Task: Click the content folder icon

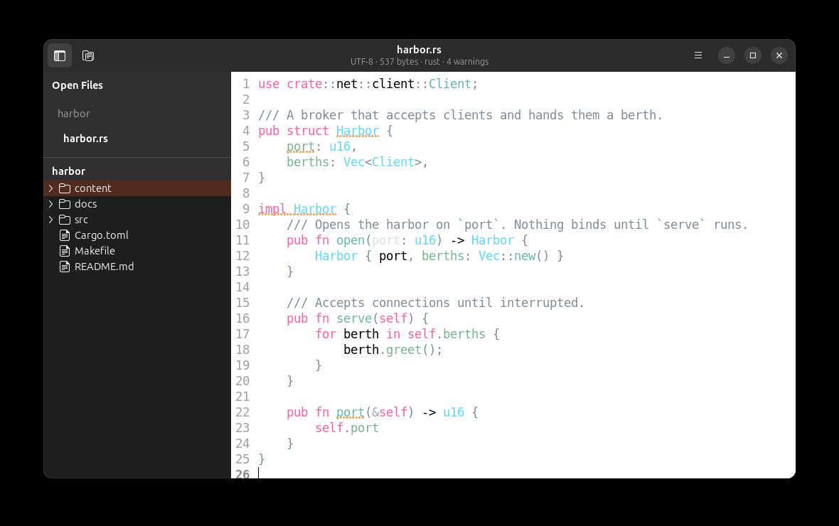Action: pos(65,188)
